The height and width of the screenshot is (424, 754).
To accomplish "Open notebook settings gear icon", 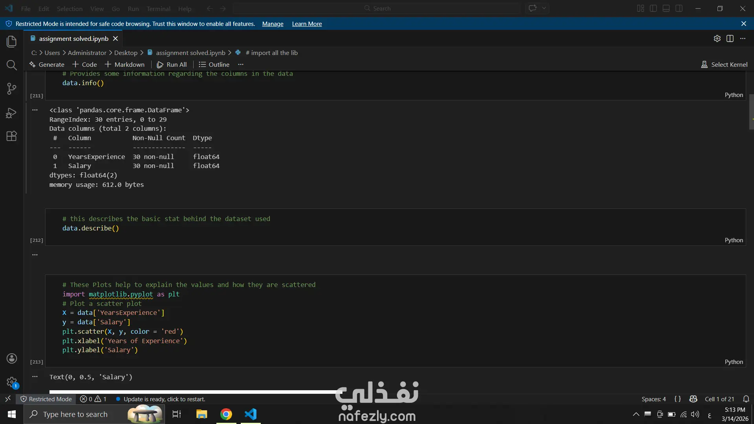I will coord(717,38).
